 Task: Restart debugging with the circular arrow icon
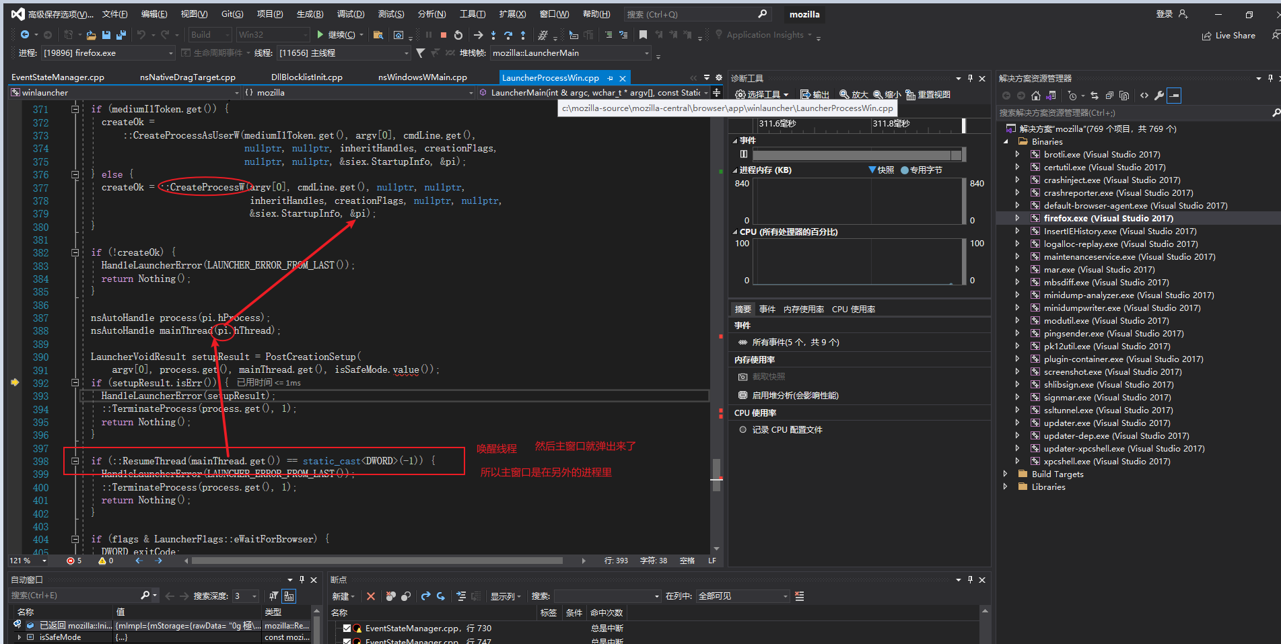(x=458, y=35)
